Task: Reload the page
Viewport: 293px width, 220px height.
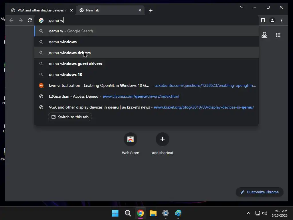Action: pos(30,20)
